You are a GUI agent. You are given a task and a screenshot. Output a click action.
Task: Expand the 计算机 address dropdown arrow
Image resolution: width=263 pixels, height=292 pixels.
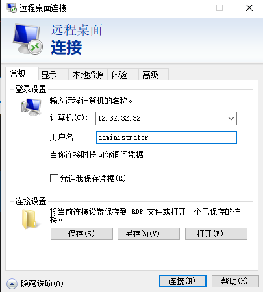coord(231,118)
